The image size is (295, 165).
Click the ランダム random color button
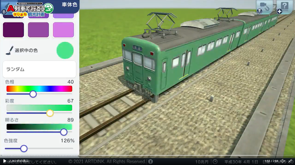39,69
